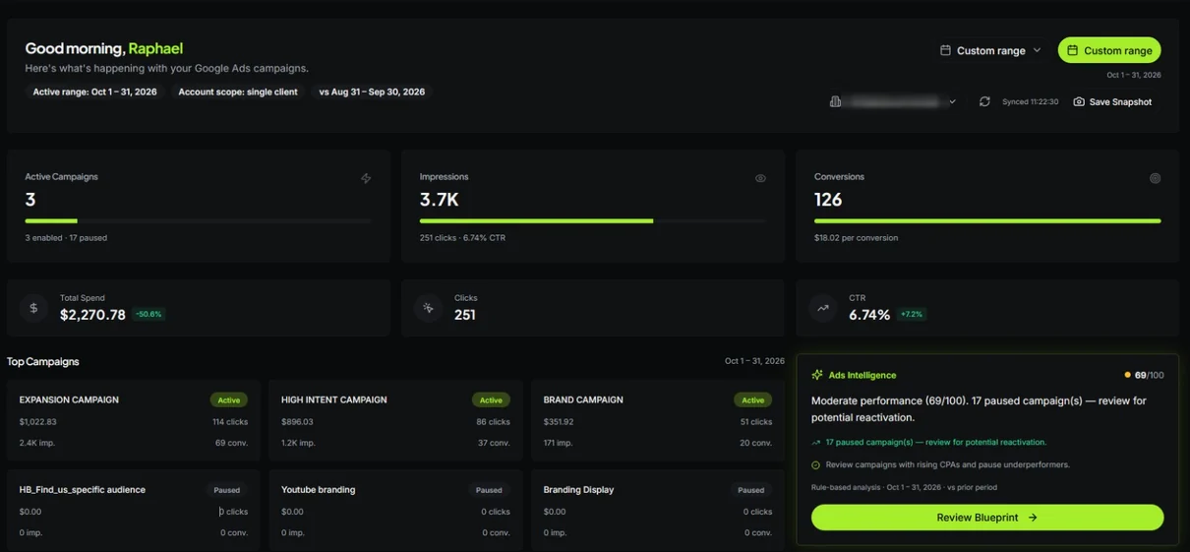This screenshot has height=552, width=1190.
Task: Click the -50.6% change badge on Total Spend
Action: tap(149, 315)
